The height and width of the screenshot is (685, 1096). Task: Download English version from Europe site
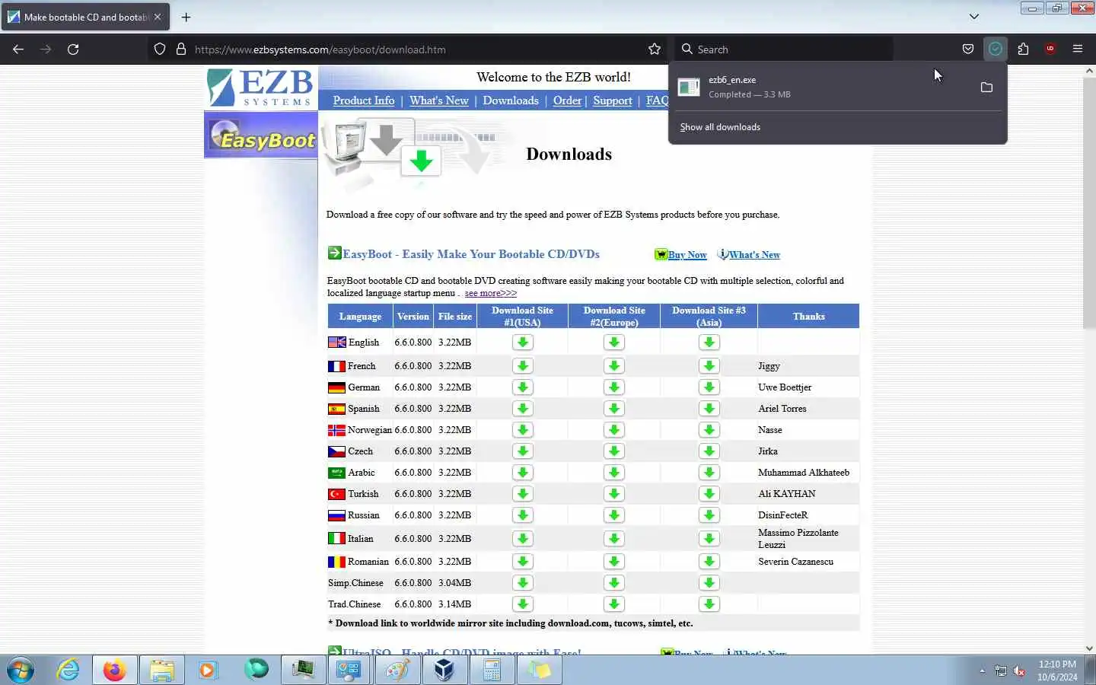coord(613,342)
